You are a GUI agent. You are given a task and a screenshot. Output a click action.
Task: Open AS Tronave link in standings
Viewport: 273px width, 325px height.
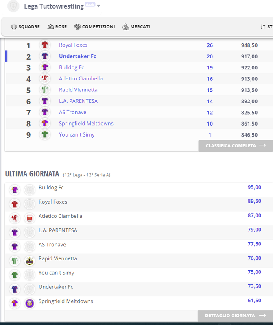[x=73, y=112]
